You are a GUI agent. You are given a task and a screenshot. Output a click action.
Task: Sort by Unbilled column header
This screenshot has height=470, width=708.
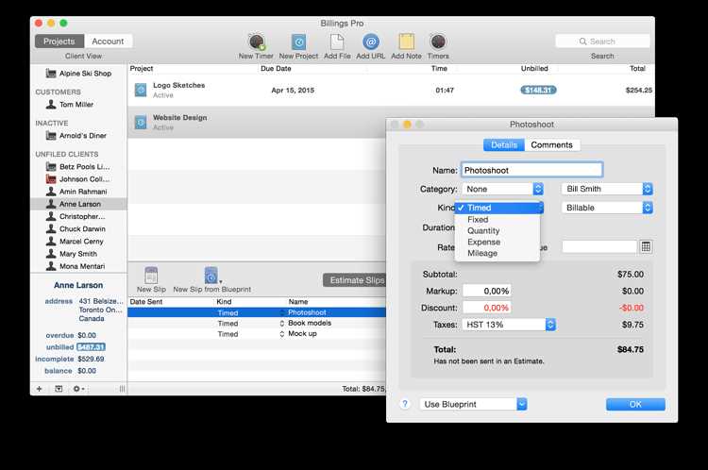[x=534, y=69]
